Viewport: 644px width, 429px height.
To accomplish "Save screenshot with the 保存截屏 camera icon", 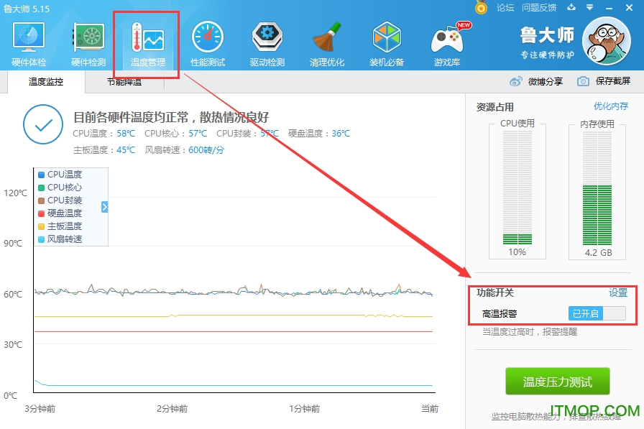I will click(583, 81).
